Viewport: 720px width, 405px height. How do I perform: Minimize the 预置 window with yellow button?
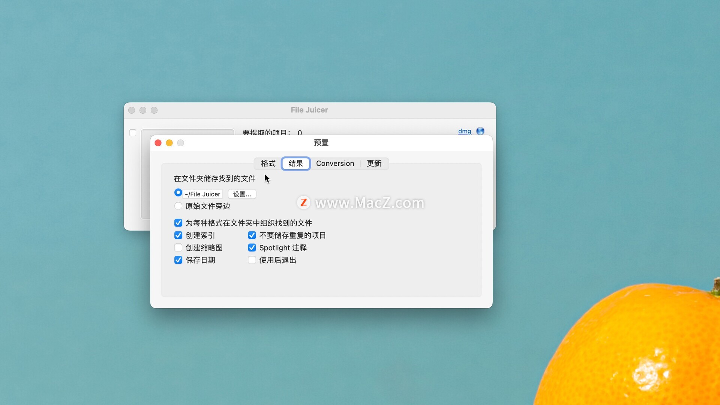tap(169, 143)
